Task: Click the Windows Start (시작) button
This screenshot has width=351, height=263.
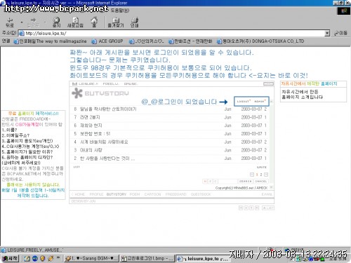Action: pos(10,258)
